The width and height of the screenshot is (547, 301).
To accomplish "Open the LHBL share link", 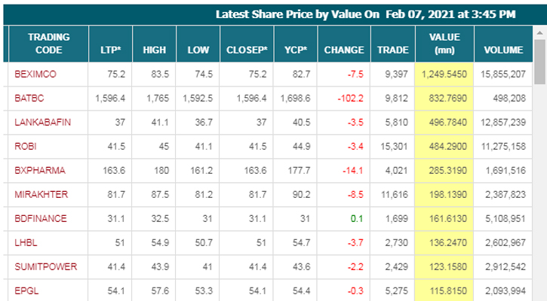I will pyautogui.click(x=26, y=243).
